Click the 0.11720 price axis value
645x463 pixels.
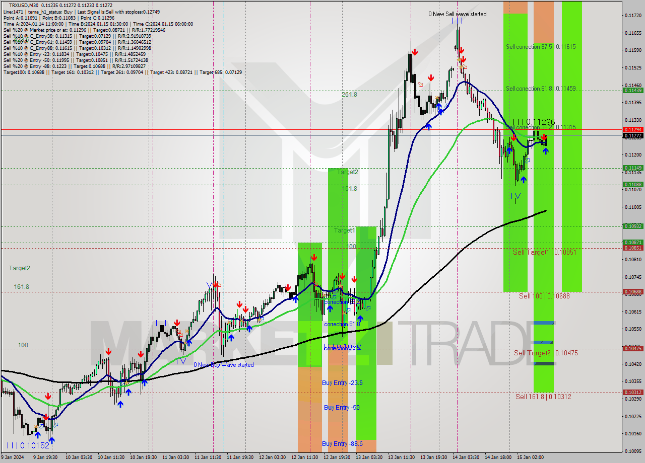(633, 16)
